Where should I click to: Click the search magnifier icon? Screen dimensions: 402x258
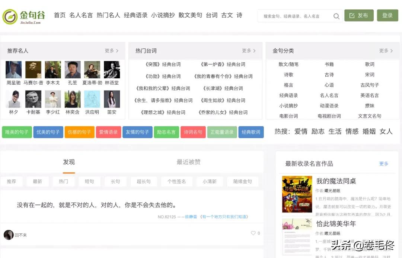pos(336,16)
